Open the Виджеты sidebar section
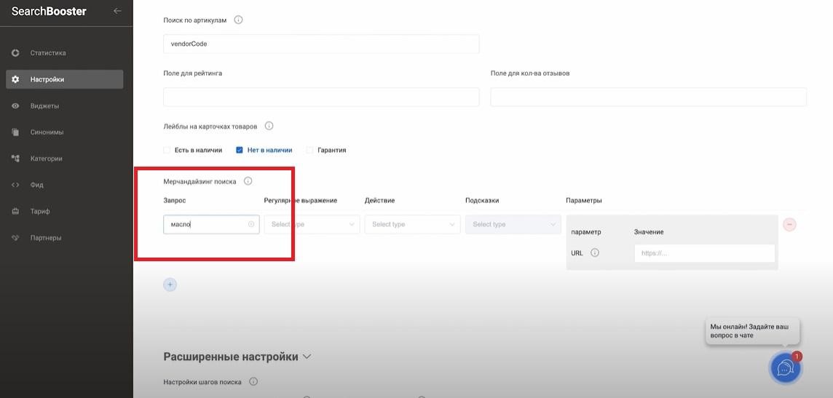The width and height of the screenshot is (833, 398). 44,106
